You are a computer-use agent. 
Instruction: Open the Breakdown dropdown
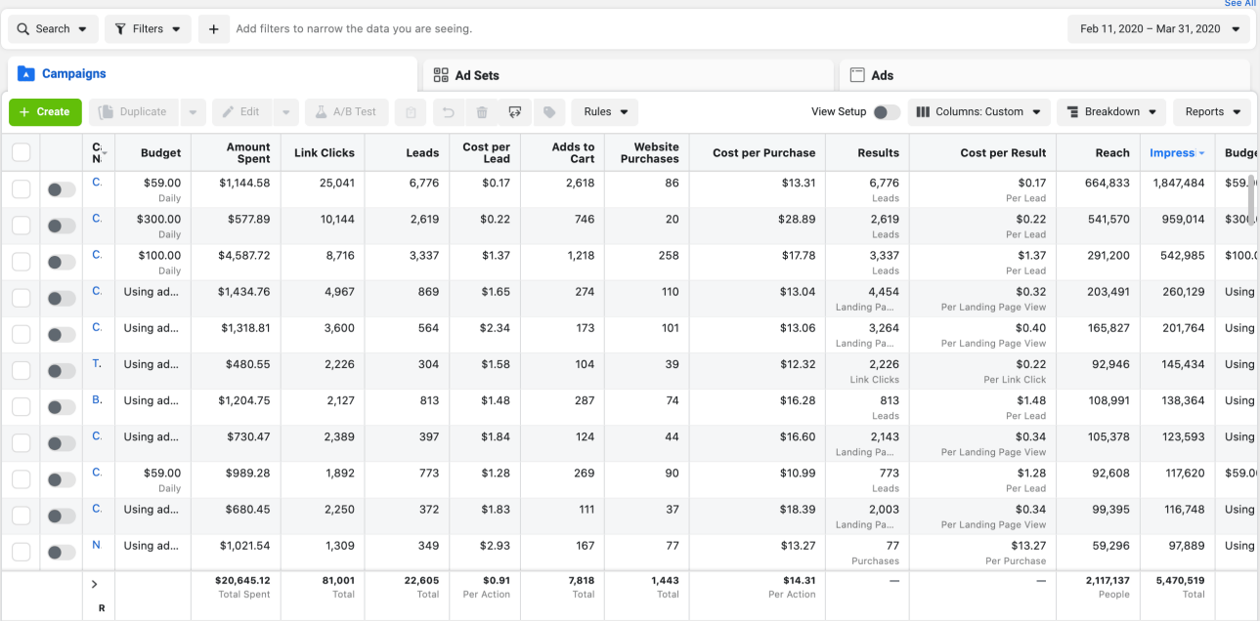tap(1110, 111)
